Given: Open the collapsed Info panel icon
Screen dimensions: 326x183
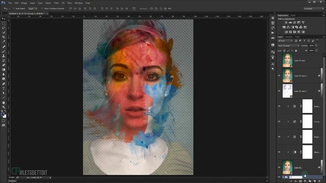Looking at the screenshot, I should pos(273,45).
